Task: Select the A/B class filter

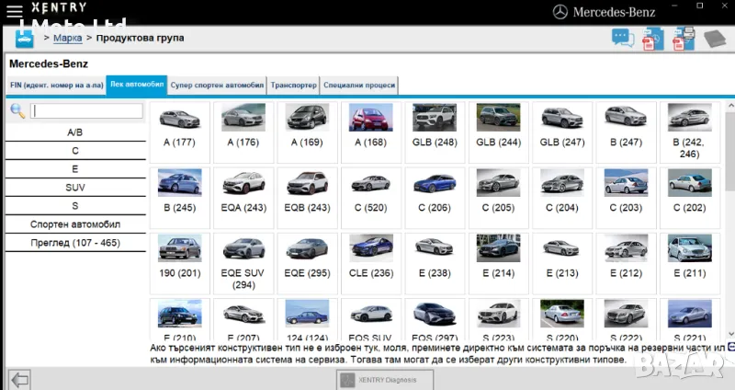Action: click(x=75, y=132)
